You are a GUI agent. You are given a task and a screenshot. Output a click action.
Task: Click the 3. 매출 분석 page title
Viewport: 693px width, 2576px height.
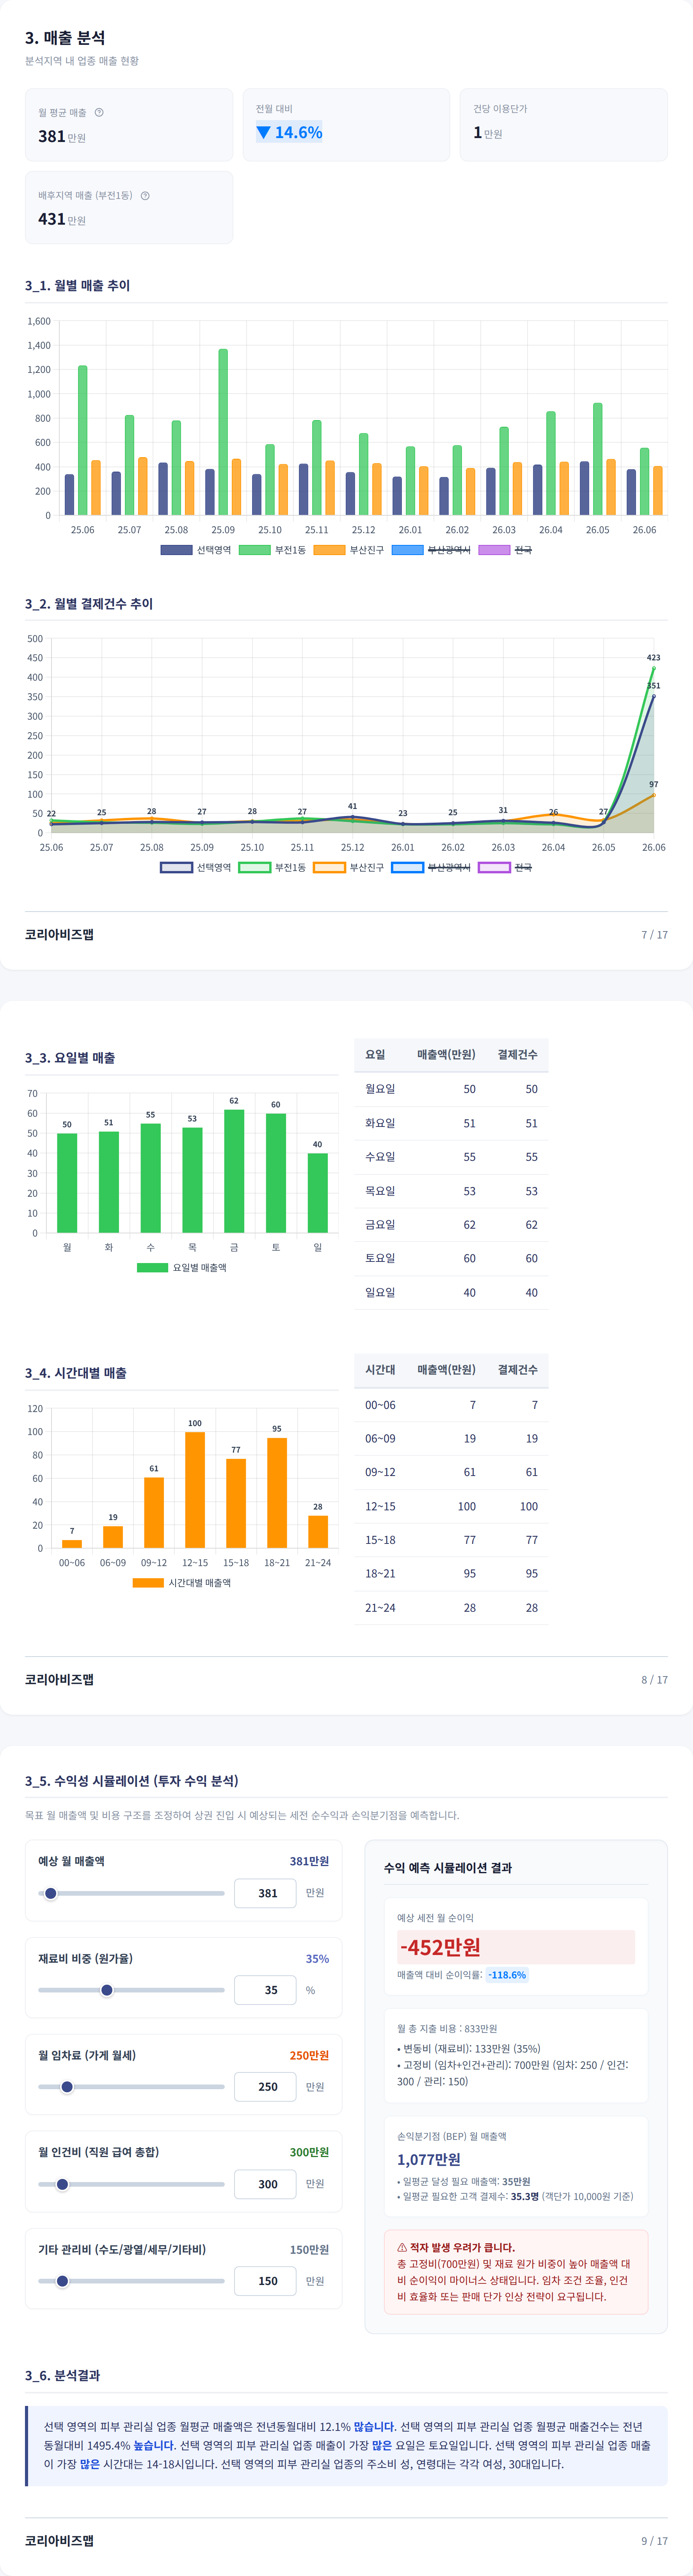tap(65, 38)
